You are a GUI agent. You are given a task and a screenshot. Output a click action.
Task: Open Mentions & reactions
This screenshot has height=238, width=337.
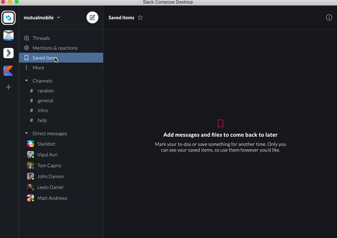61,48
